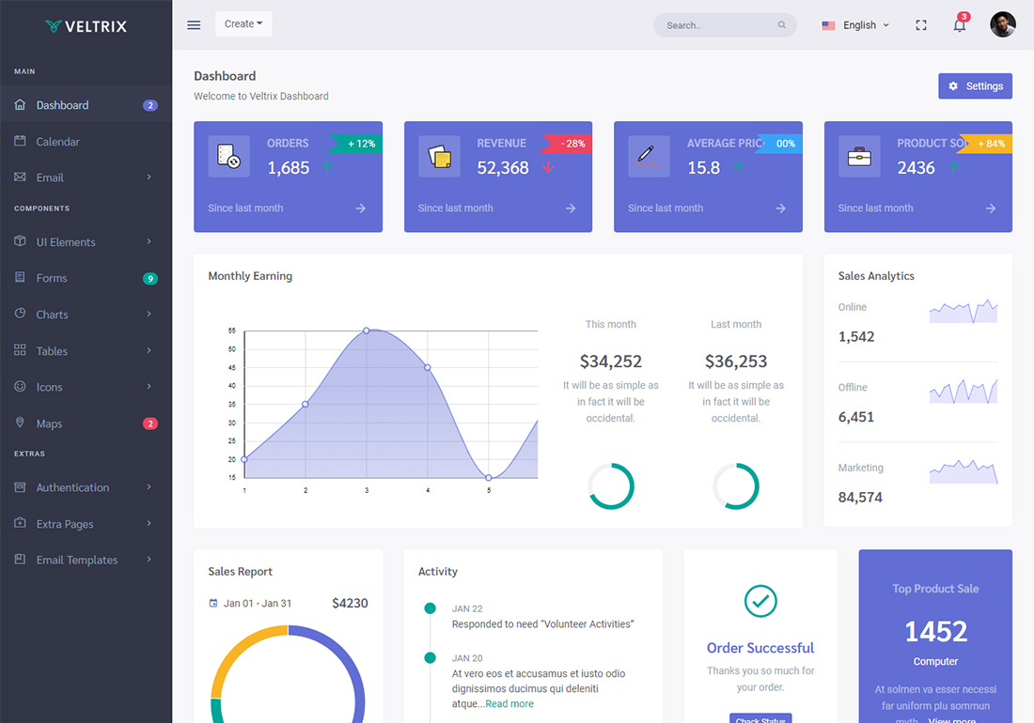
Task: Click the Average Price pencil icon
Action: pos(649,156)
